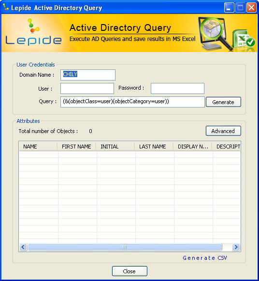Click the Query text box
Screen dimensions: 259x281
[x=132, y=102]
